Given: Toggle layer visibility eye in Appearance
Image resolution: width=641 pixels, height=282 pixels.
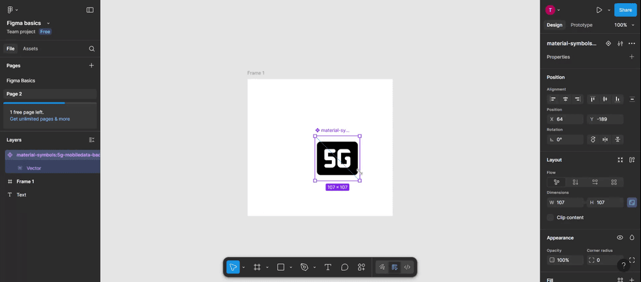Looking at the screenshot, I should [620, 238].
